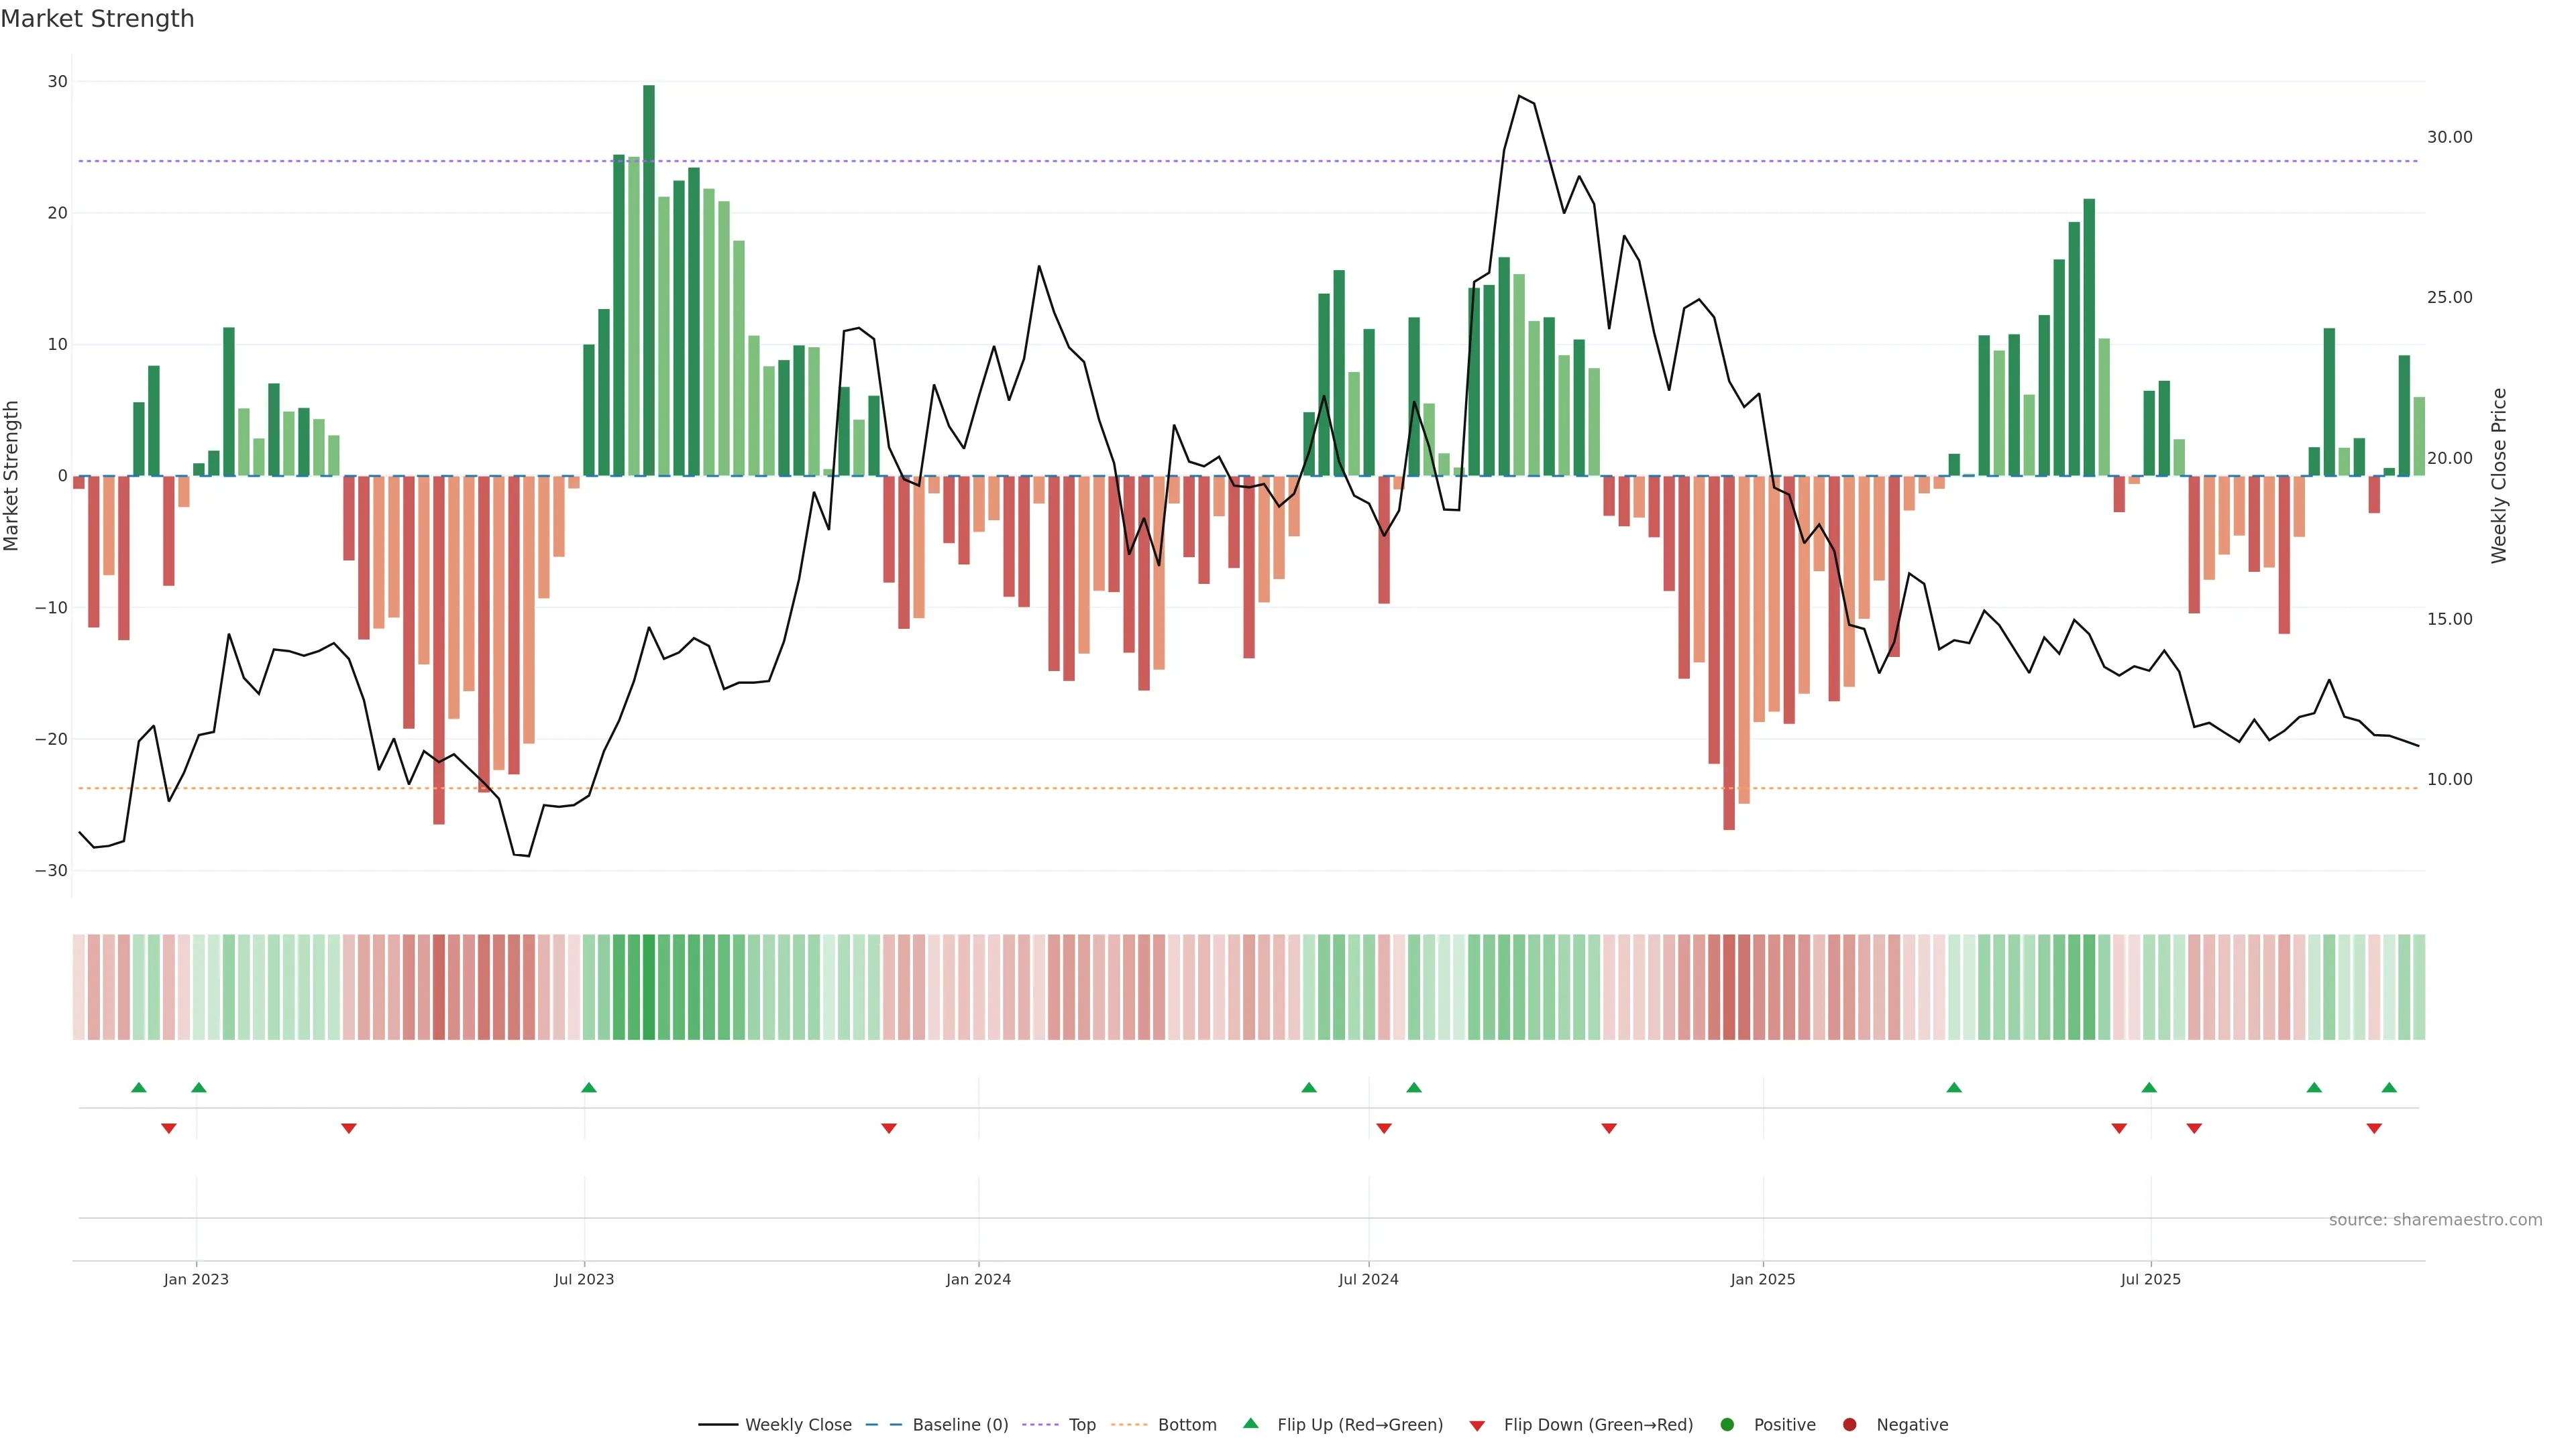Click the Jan 2024 axis label
Screen dimensions: 2576x1448
978,1279
